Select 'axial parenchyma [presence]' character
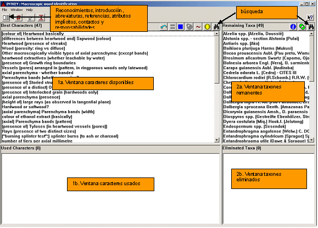This screenshot has width=318, height=228. pyautogui.click(x=31, y=97)
